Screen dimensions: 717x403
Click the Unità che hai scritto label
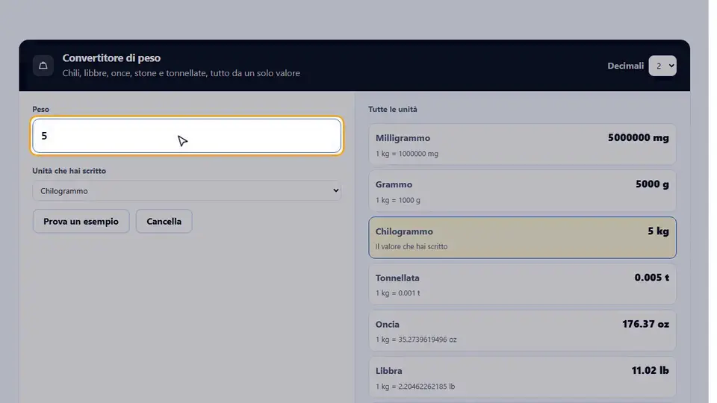[x=69, y=170]
